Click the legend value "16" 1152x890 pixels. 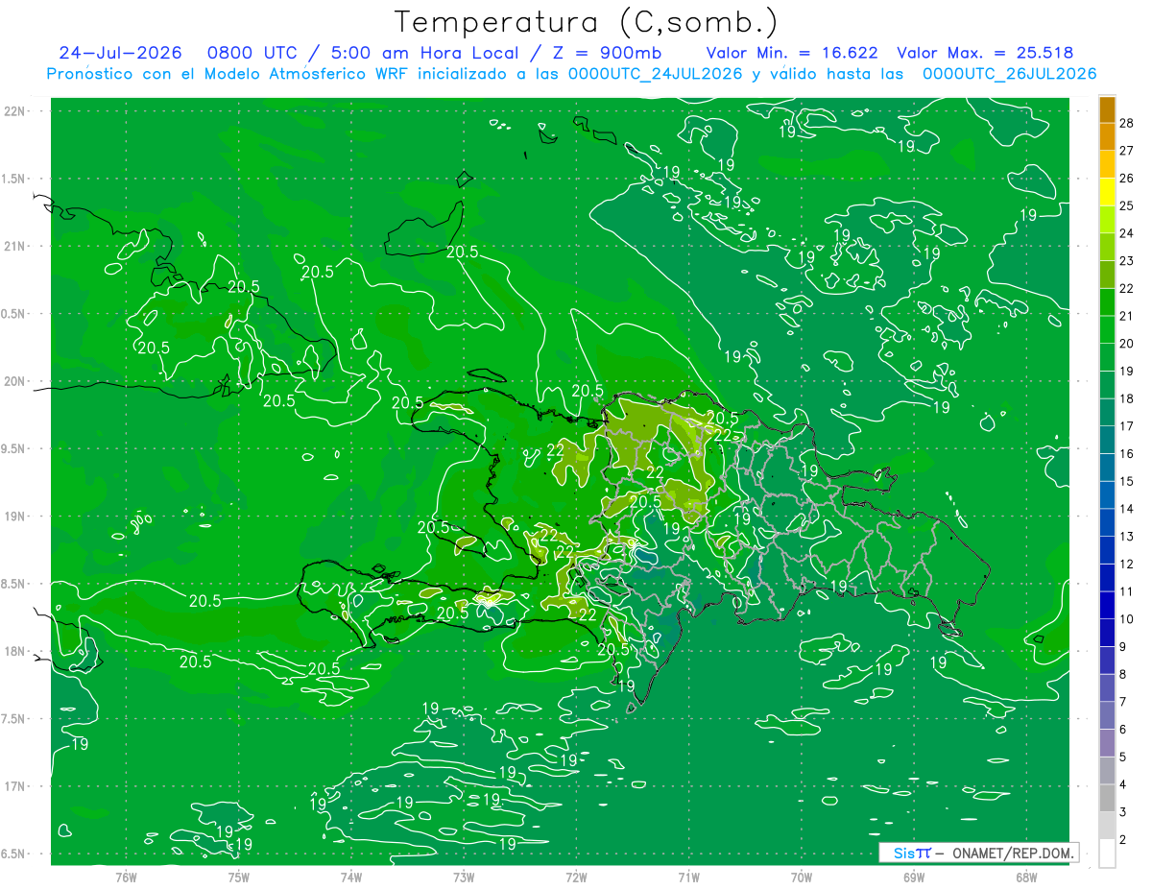pyautogui.click(x=1126, y=453)
